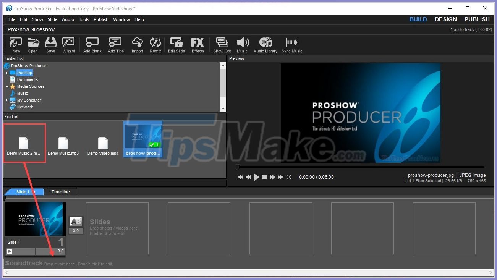Click the Add Title icon
Image resolution: width=497 pixels, height=280 pixels.
click(115, 45)
